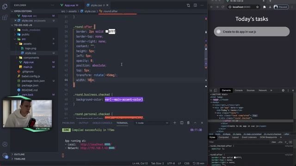The height and width of the screenshot is (166, 296).
Task: Collapse the assets folder
Action: point(17,44)
